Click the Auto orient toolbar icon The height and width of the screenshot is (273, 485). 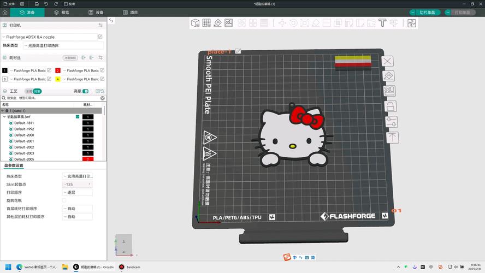[x=217, y=23]
